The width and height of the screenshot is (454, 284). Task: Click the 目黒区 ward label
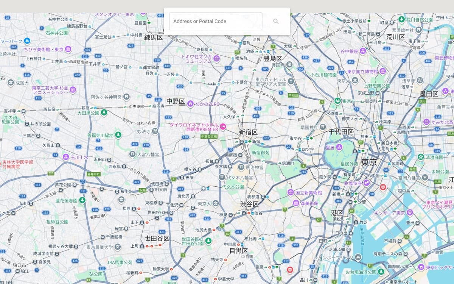[238, 251]
